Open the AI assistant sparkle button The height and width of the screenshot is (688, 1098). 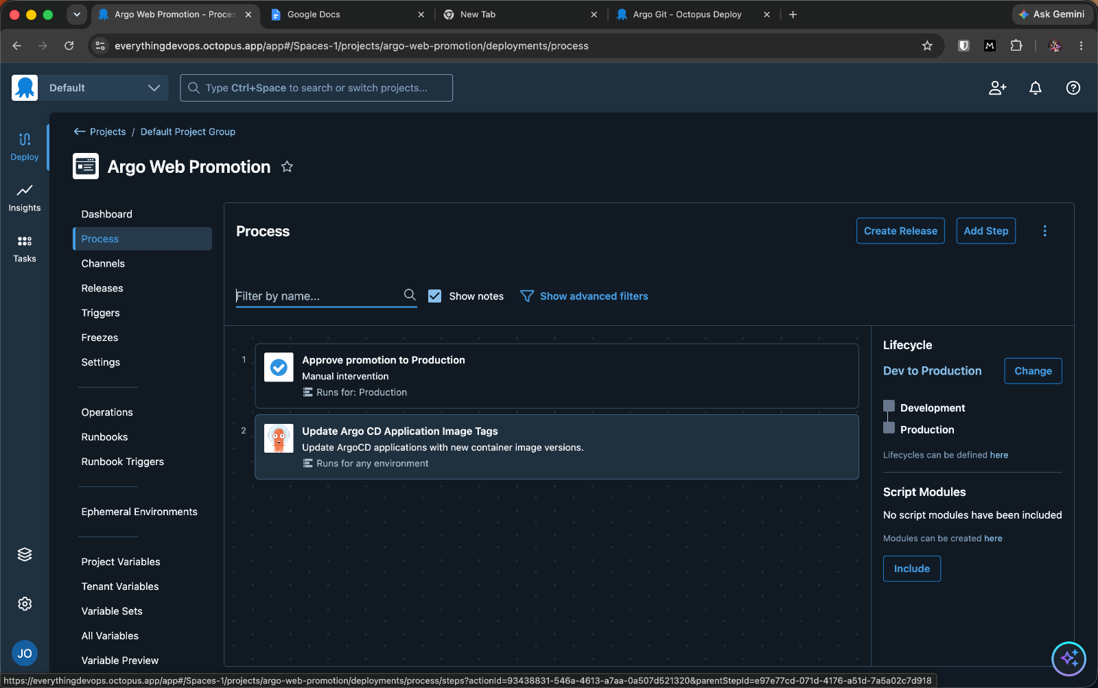tap(1069, 659)
